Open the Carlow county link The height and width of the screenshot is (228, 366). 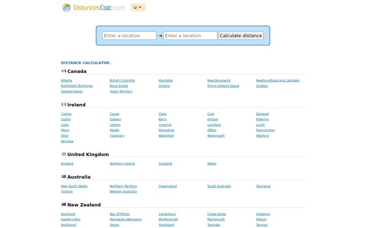(x=66, y=114)
